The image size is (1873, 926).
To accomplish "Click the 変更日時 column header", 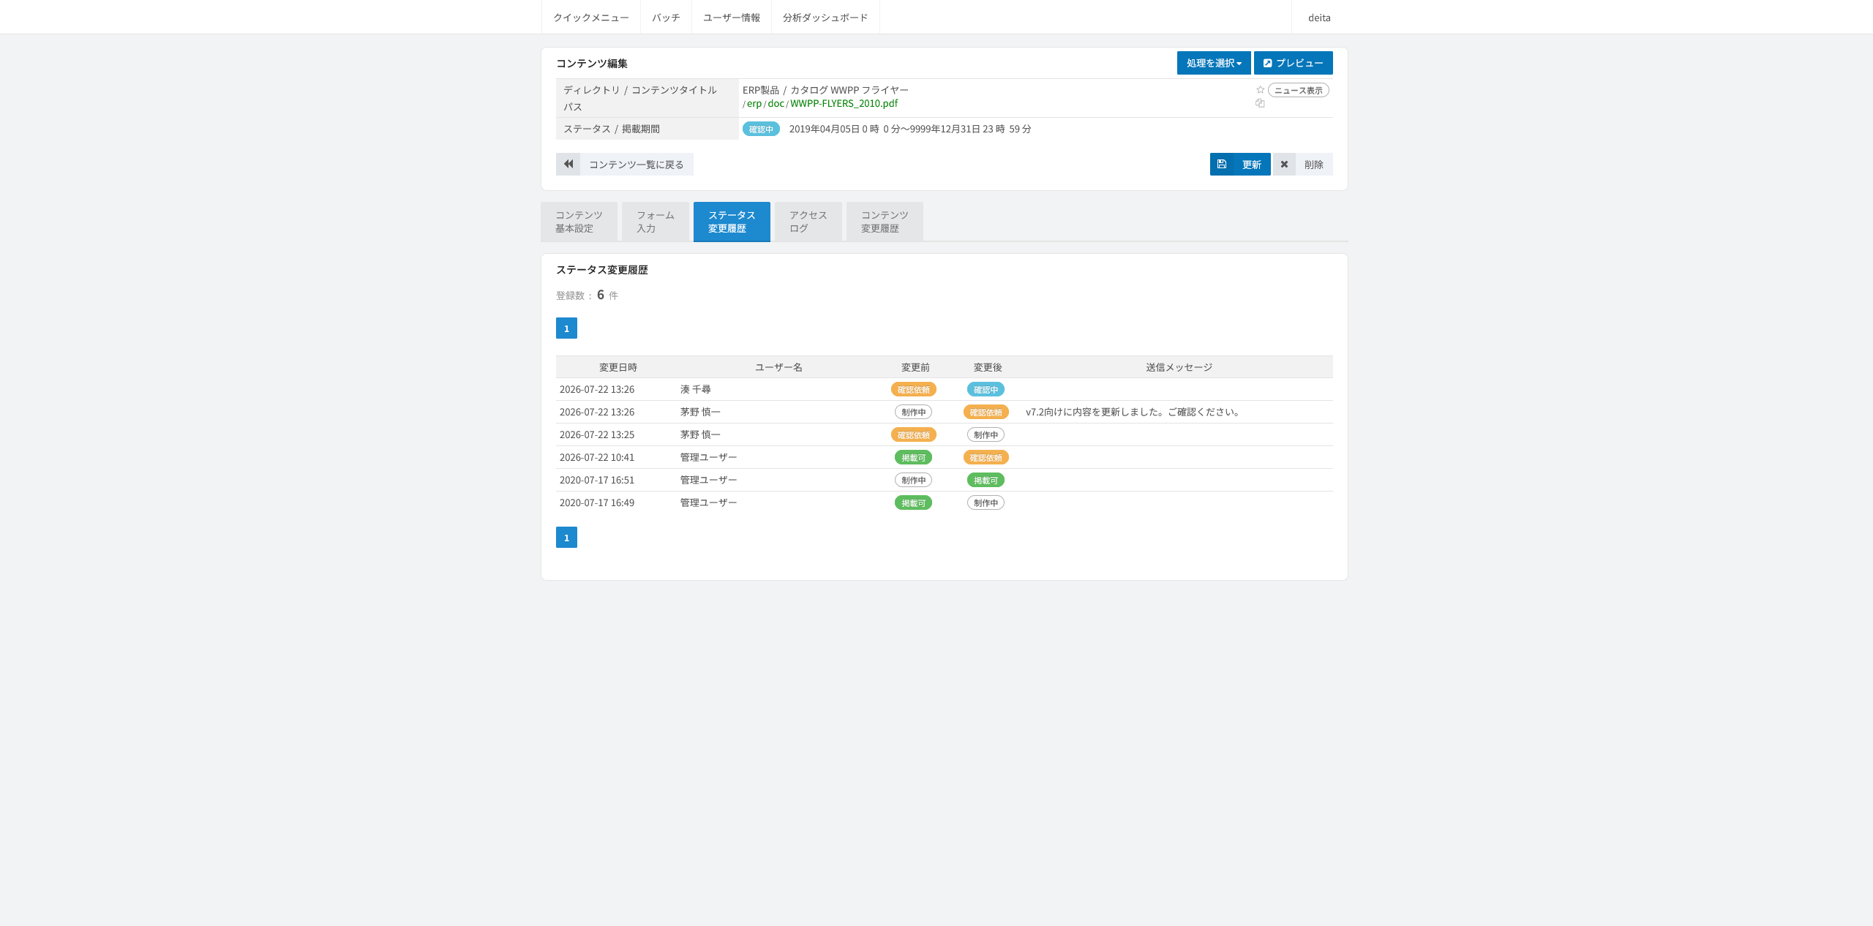I will [x=618, y=367].
